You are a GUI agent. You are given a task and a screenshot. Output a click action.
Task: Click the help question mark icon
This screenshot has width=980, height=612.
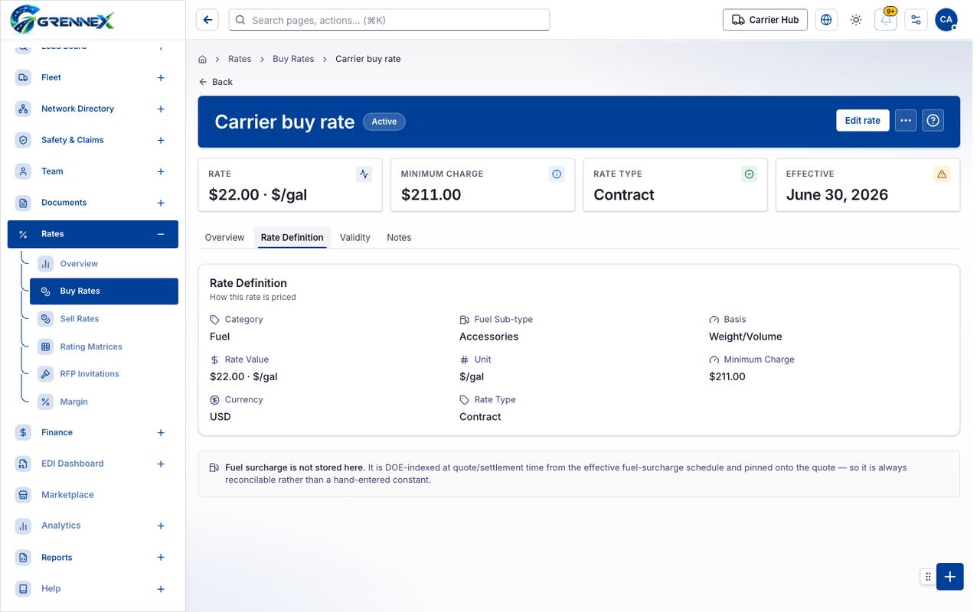click(933, 120)
